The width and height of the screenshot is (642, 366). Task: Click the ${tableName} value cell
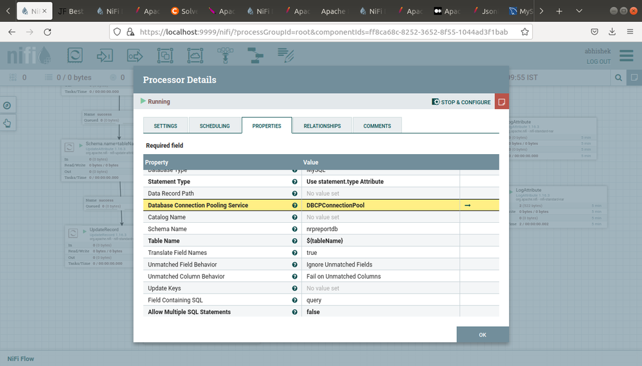tap(380, 241)
